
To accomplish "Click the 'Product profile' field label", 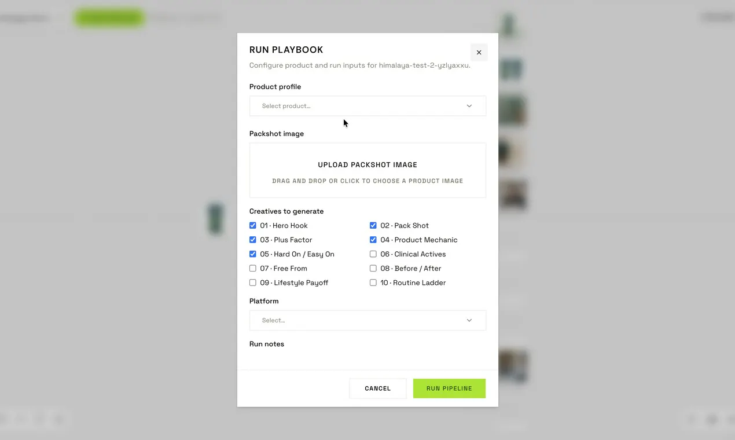I will point(275,87).
